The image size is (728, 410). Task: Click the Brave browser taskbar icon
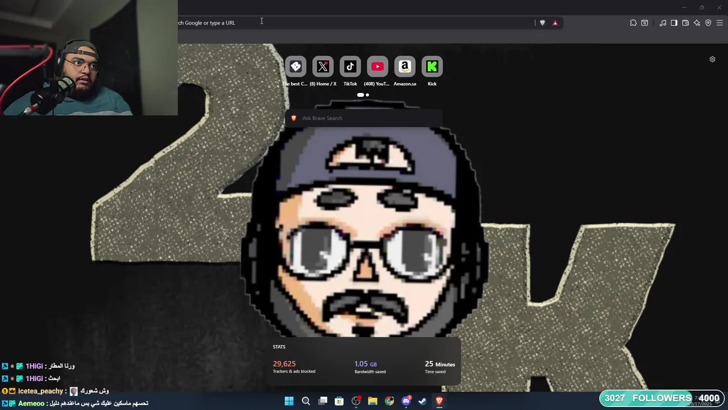pos(439,401)
